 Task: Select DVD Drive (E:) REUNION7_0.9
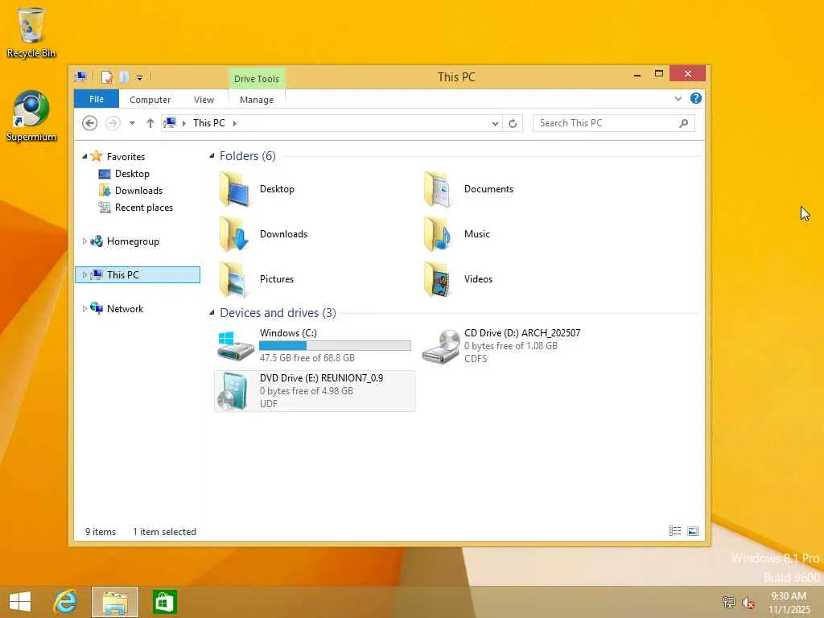pyautogui.click(x=315, y=391)
